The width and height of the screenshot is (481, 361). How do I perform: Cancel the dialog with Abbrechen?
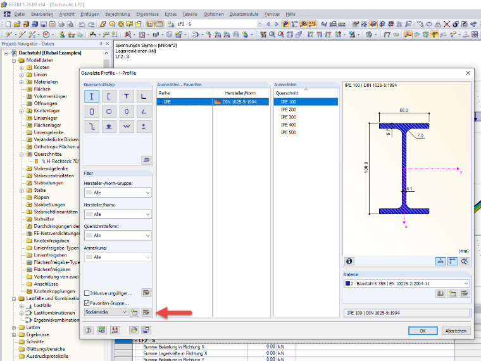coord(456,331)
